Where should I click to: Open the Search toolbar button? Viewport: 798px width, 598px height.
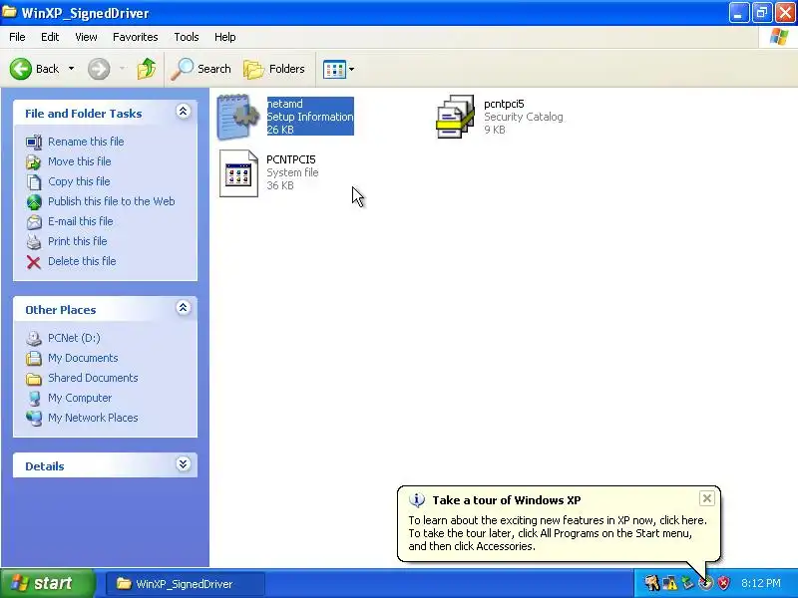click(201, 69)
